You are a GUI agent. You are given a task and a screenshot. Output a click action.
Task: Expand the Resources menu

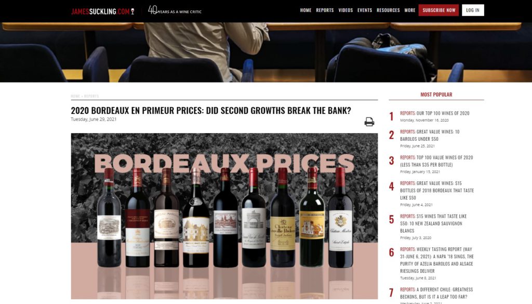(x=388, y=10)
